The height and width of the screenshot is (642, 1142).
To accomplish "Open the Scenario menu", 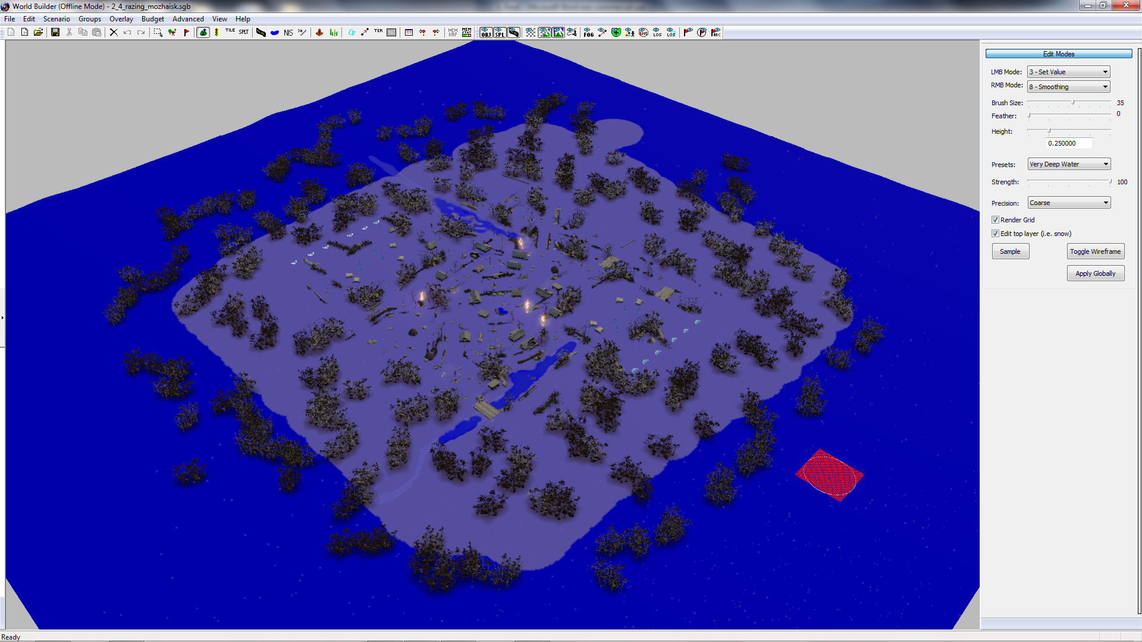I will 57,19.
